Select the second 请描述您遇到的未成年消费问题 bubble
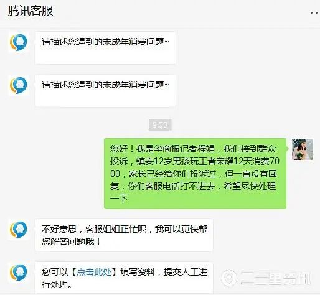The height and width of the screenshot is (295, 320). click(x=105, y=91)
